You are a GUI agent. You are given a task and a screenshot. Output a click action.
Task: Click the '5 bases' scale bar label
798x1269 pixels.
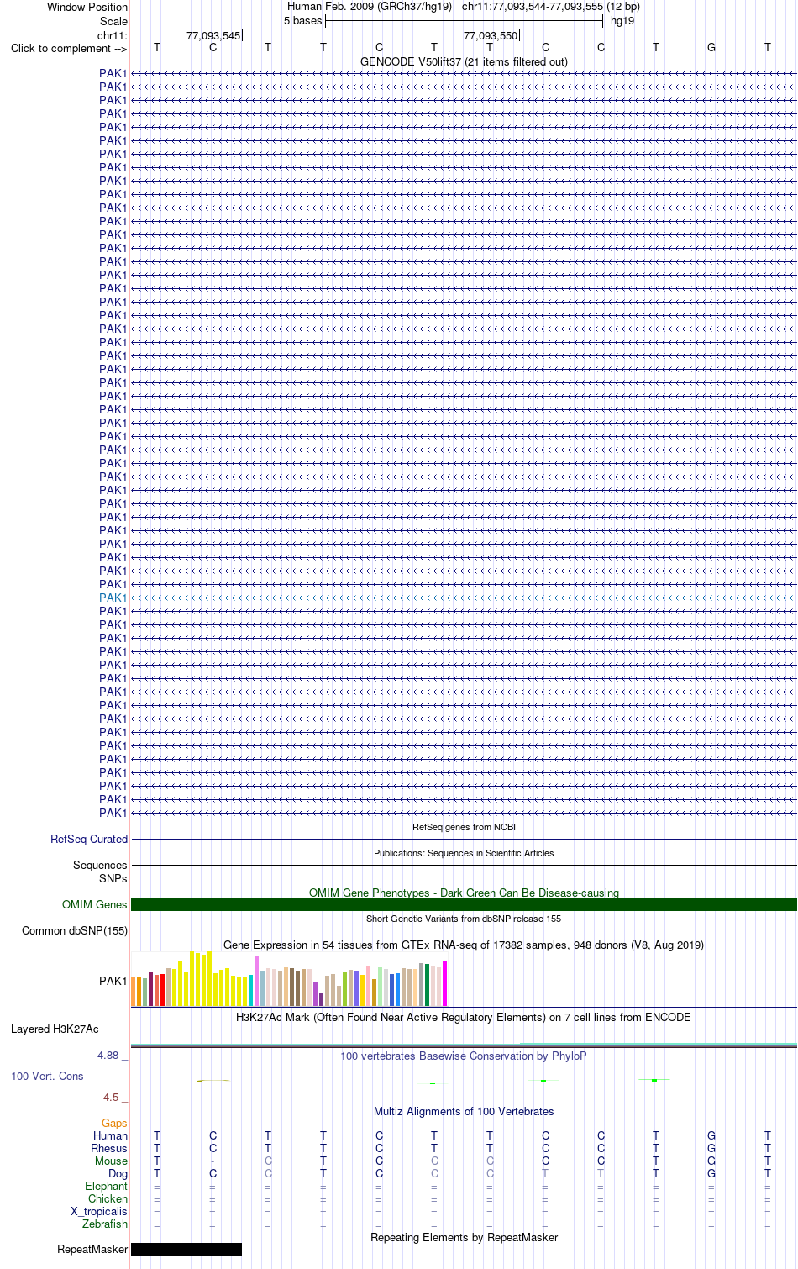click(x=302, y=20)
